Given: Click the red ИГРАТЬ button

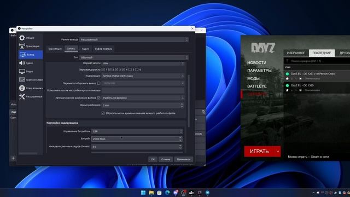Looking at the screenshot, I should [259, 152].
